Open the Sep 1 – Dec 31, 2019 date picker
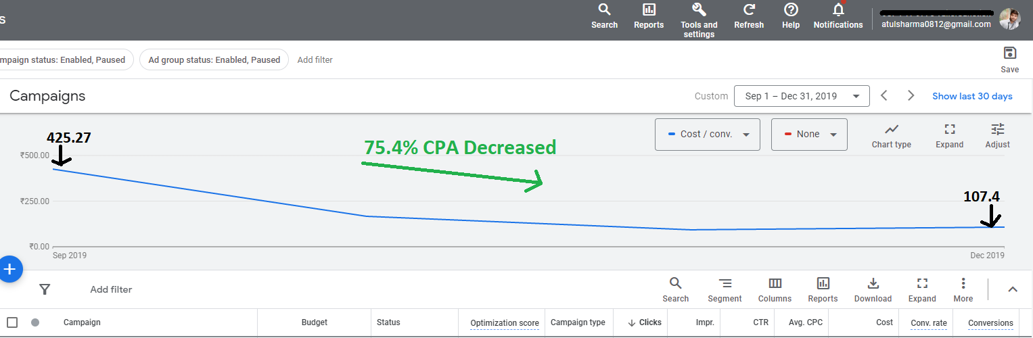Viewport: 1033px width, 338px height. pyautogui.click(x=801, y=96)
